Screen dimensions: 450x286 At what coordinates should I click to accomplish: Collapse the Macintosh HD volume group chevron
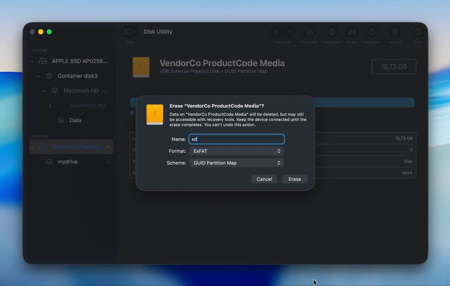(x=44, y=91)
